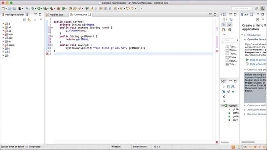Open Package Explorer view menu arrow
267x150 pixels.
(41, 20)
